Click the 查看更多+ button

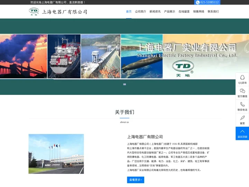tap(136, 180)
